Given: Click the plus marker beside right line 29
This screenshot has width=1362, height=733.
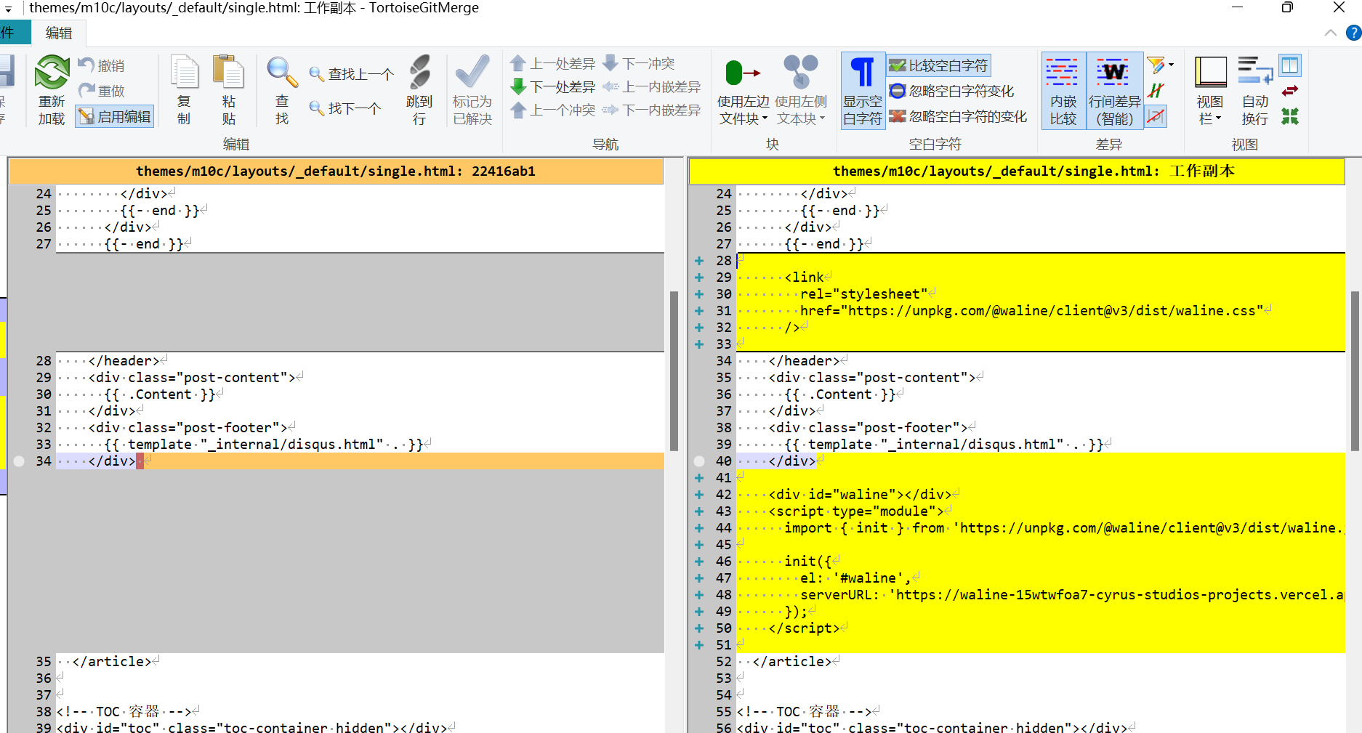Looking at the screenshot, I should [x=699, y=277].
